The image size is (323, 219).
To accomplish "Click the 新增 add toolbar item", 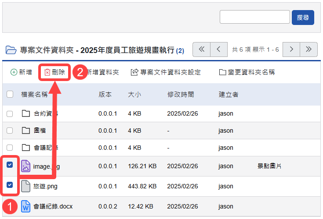I will pyautogui.click(x=21, y=72).
